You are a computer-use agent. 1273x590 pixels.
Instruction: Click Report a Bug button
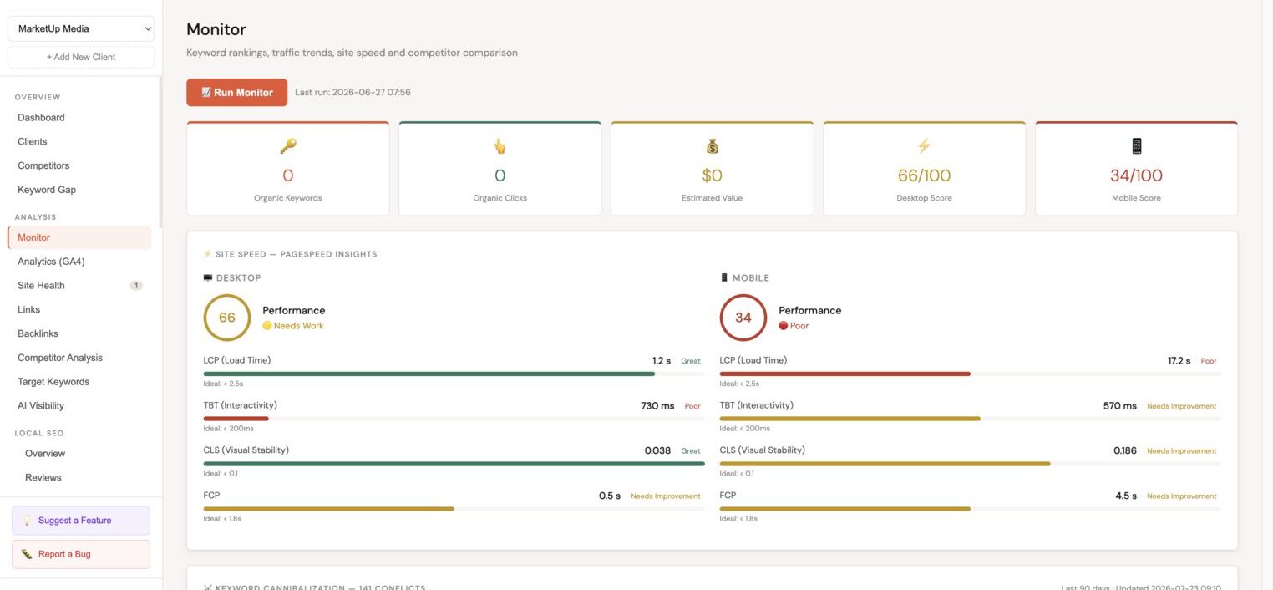(81, 554)
